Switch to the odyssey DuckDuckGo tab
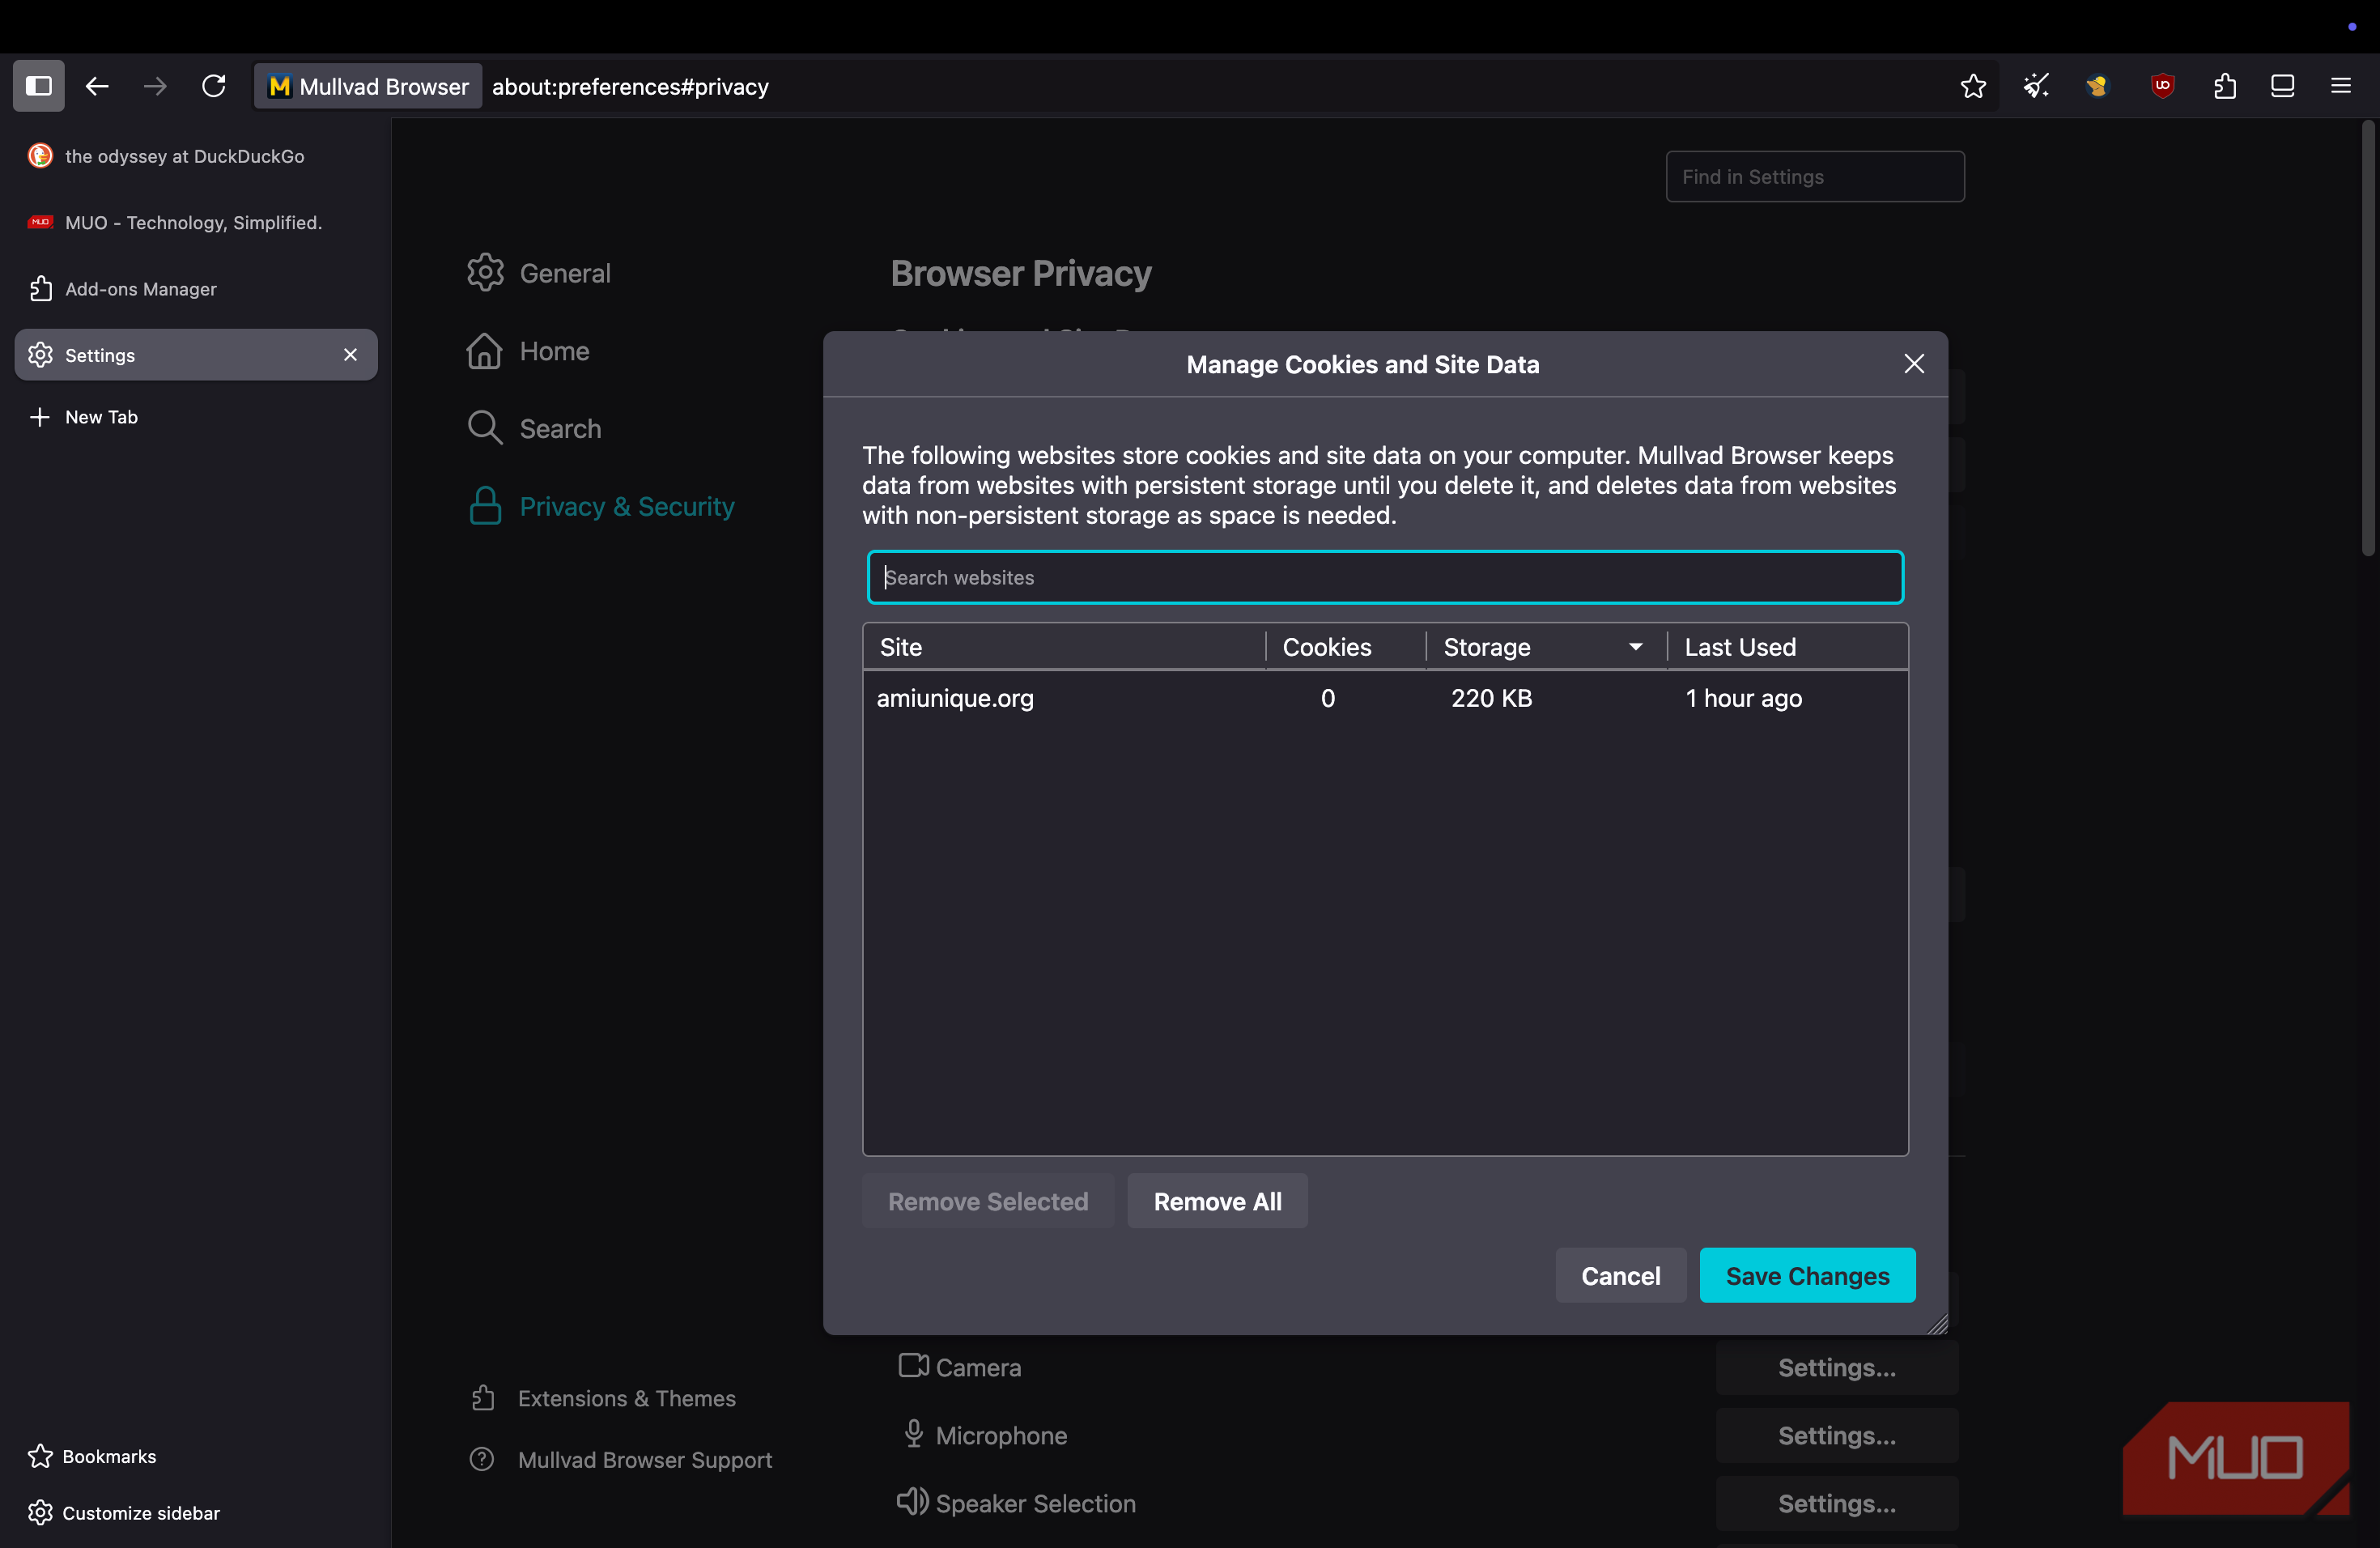The width and height of the screenshot is (2380, 1548). [196, 156]
